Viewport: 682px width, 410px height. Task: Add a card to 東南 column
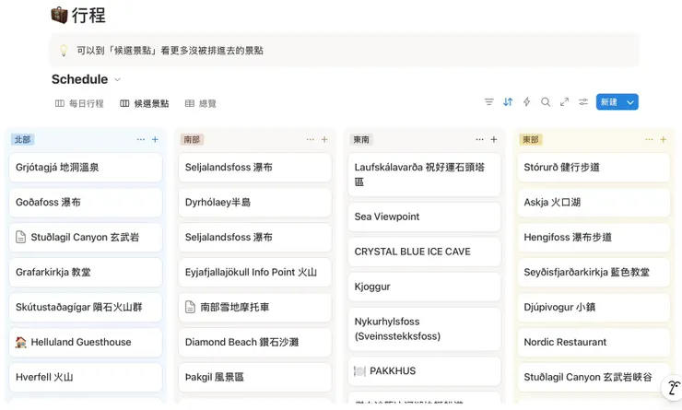[x=494, y=139]
